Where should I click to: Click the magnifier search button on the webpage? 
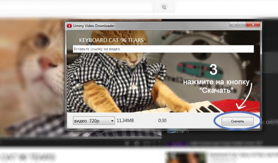[x=164, y=7]
